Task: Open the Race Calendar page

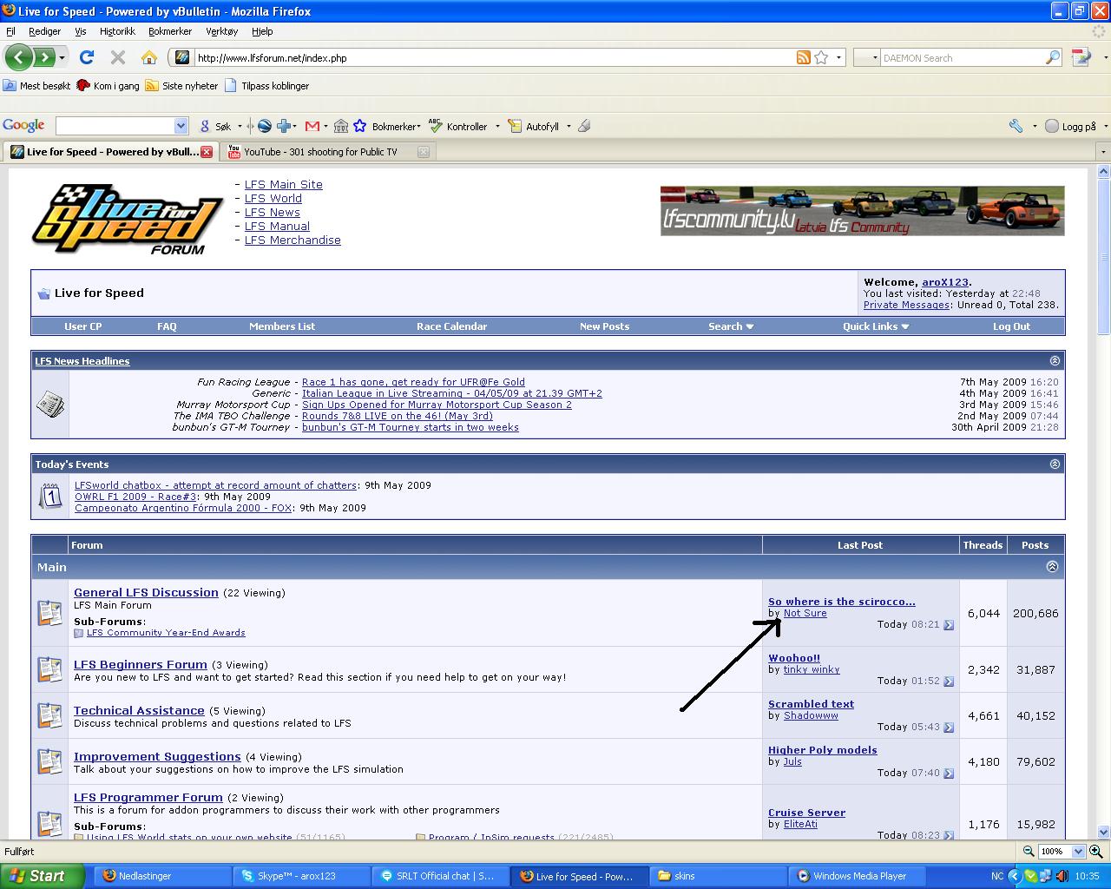Action: 451,326
